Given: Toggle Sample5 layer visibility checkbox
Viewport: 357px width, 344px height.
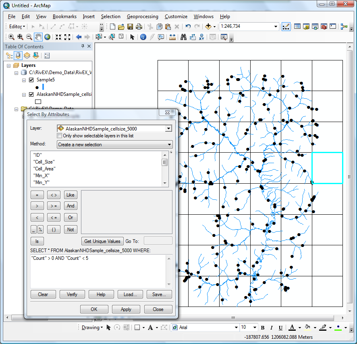Looking at the screenshot, I should click(x=31, y=80).
